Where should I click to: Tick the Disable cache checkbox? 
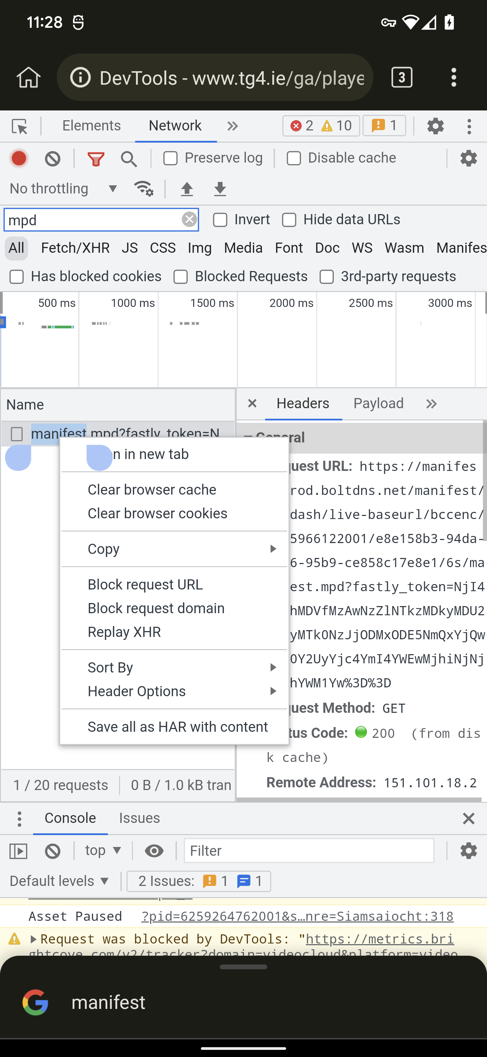tap(294, 159)
